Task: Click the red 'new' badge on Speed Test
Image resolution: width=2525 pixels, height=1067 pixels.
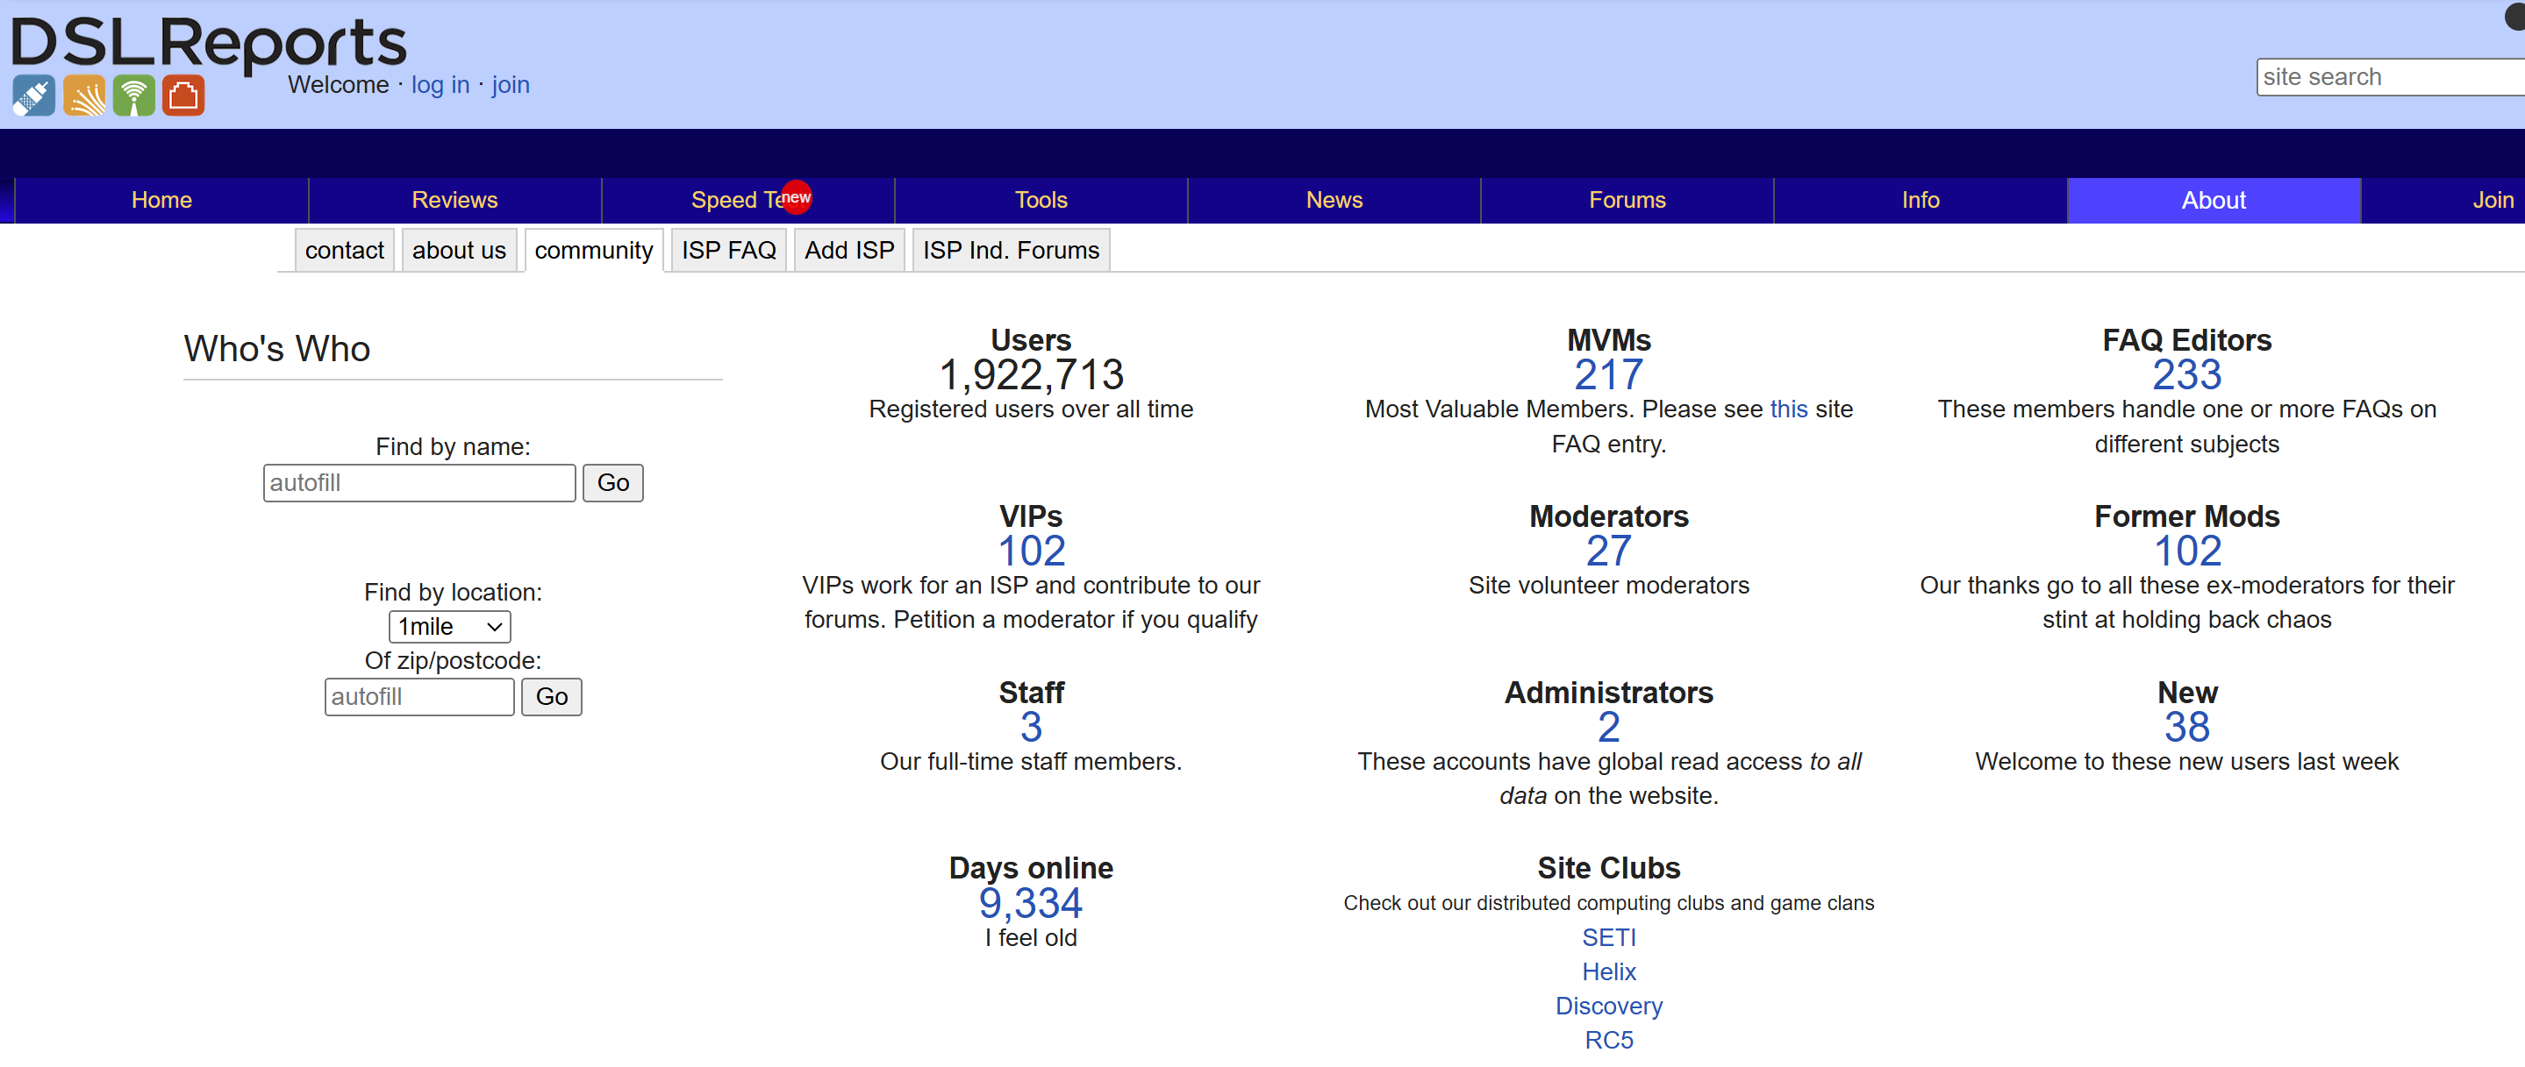Action: pyautogui.click(x=796, y=197)
